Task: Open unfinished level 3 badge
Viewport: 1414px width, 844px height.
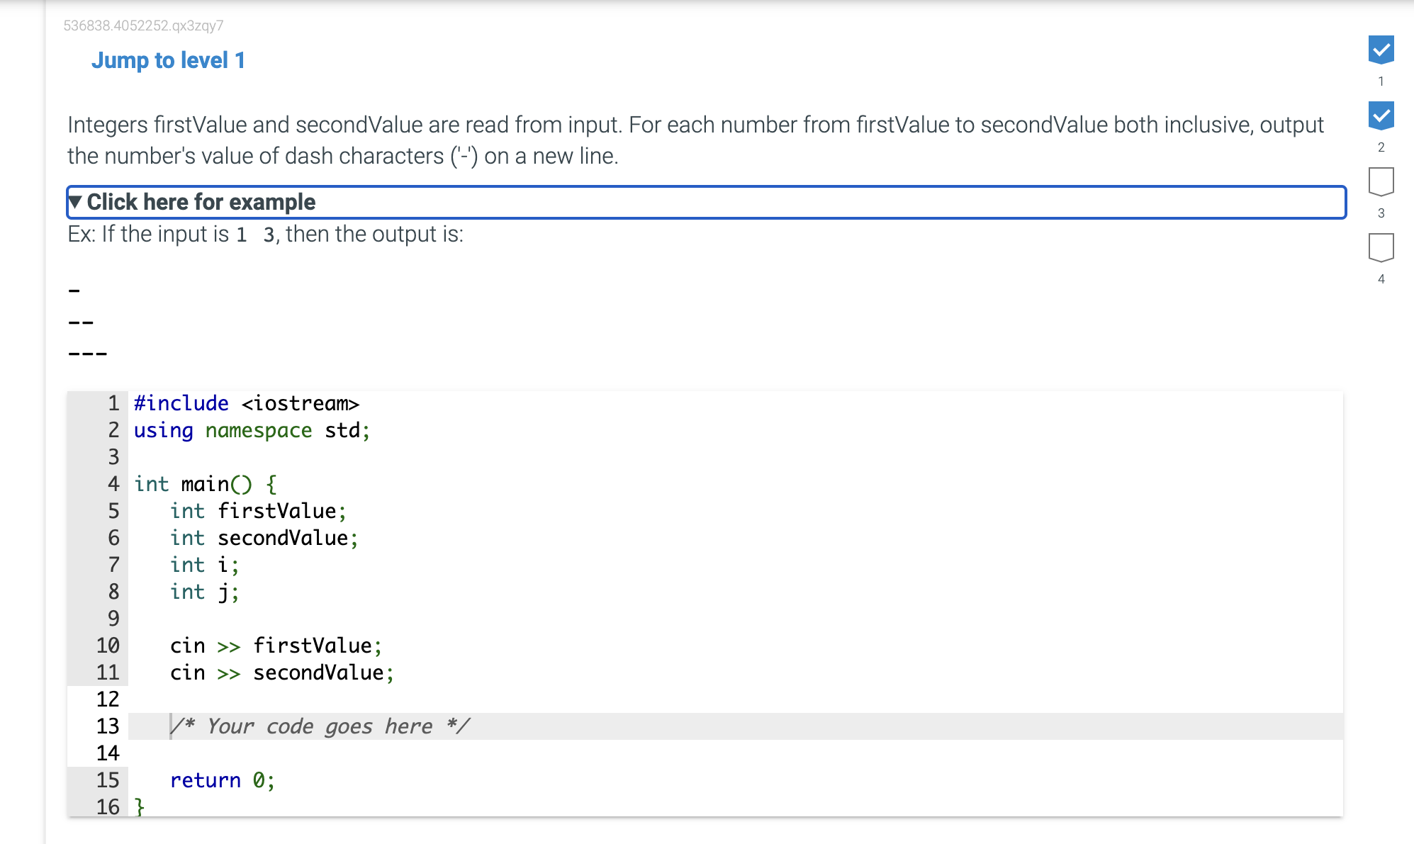Action: [1381, 182]
